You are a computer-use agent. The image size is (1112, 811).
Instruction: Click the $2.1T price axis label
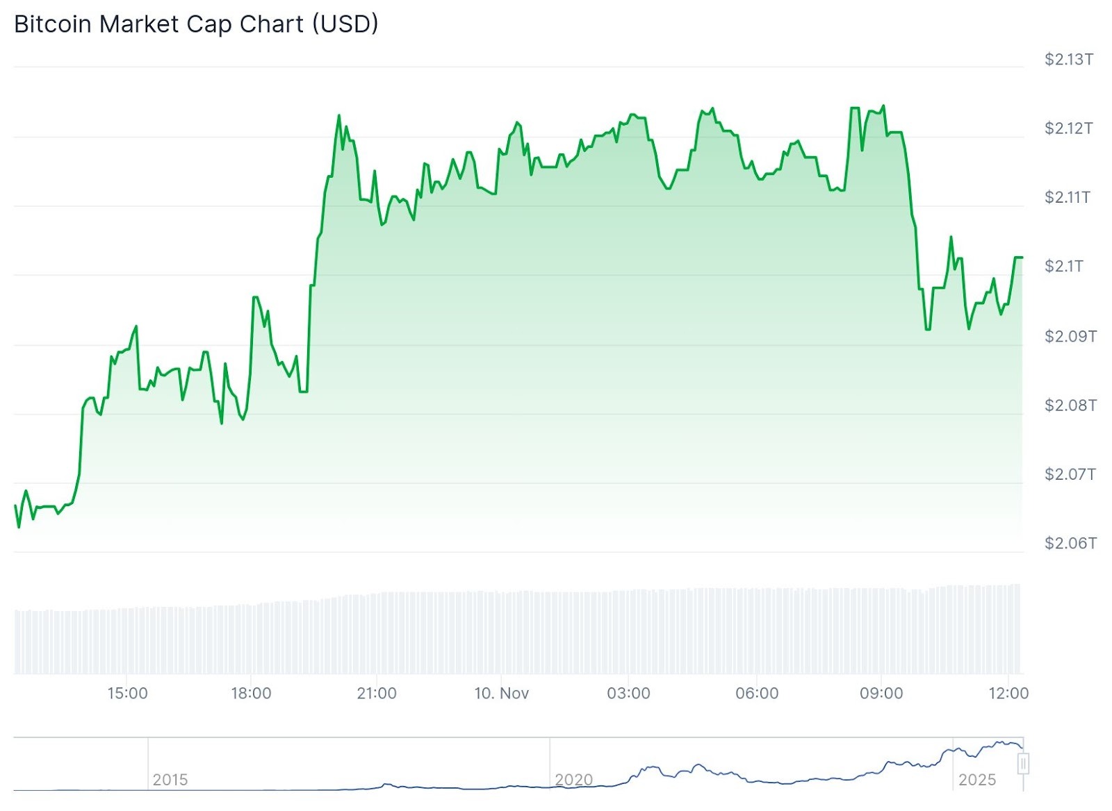coord(1064,266)
